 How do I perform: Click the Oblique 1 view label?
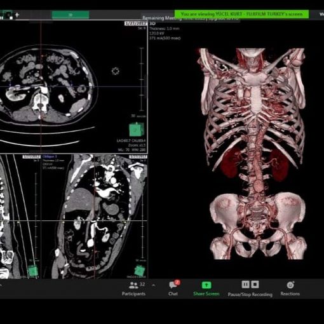click(x=50, y=156)
